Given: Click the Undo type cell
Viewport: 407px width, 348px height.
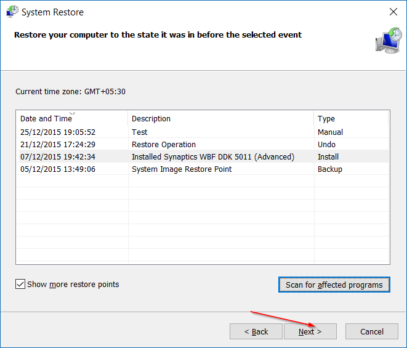Looking at the screenshot, I should click(326, 144).
